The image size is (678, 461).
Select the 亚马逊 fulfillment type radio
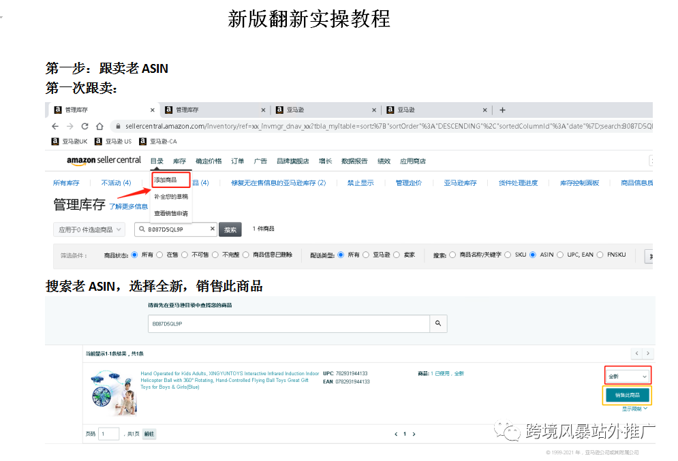pos(366,255)
